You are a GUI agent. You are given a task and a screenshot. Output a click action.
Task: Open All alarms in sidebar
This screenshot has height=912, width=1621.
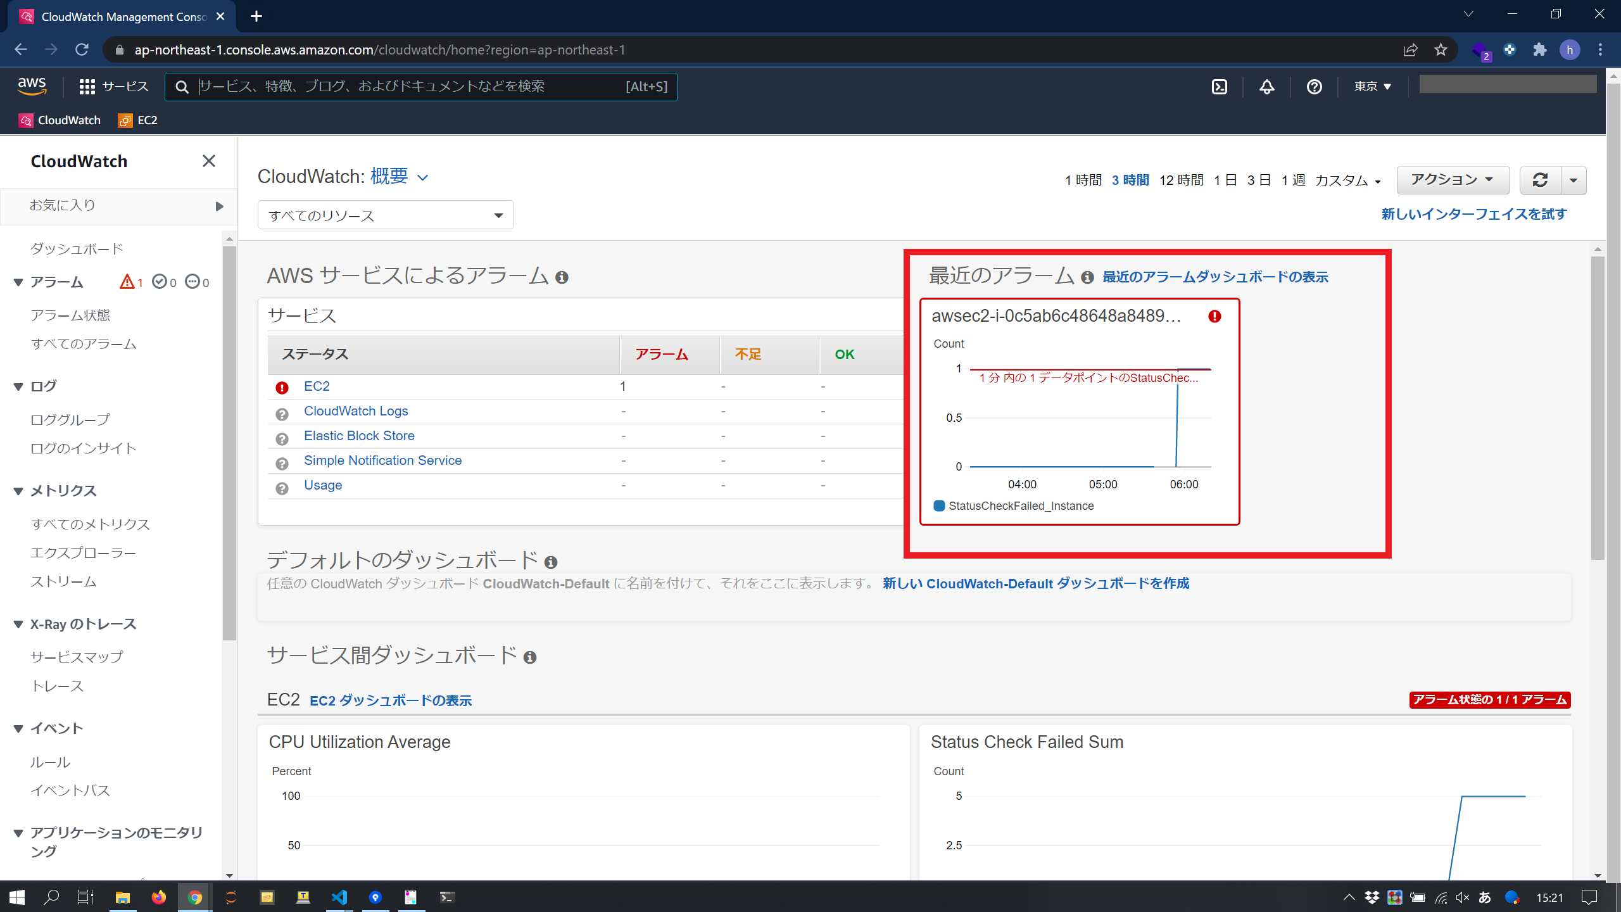click(84, 344)
